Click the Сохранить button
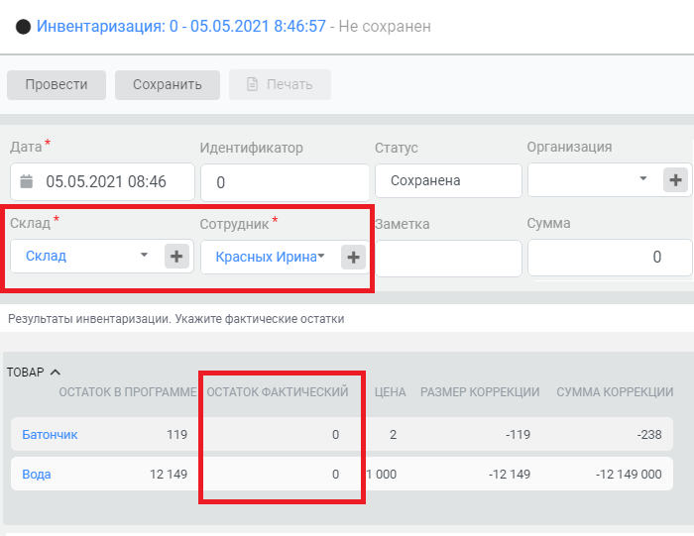694x536 pixels. (168, 84)
